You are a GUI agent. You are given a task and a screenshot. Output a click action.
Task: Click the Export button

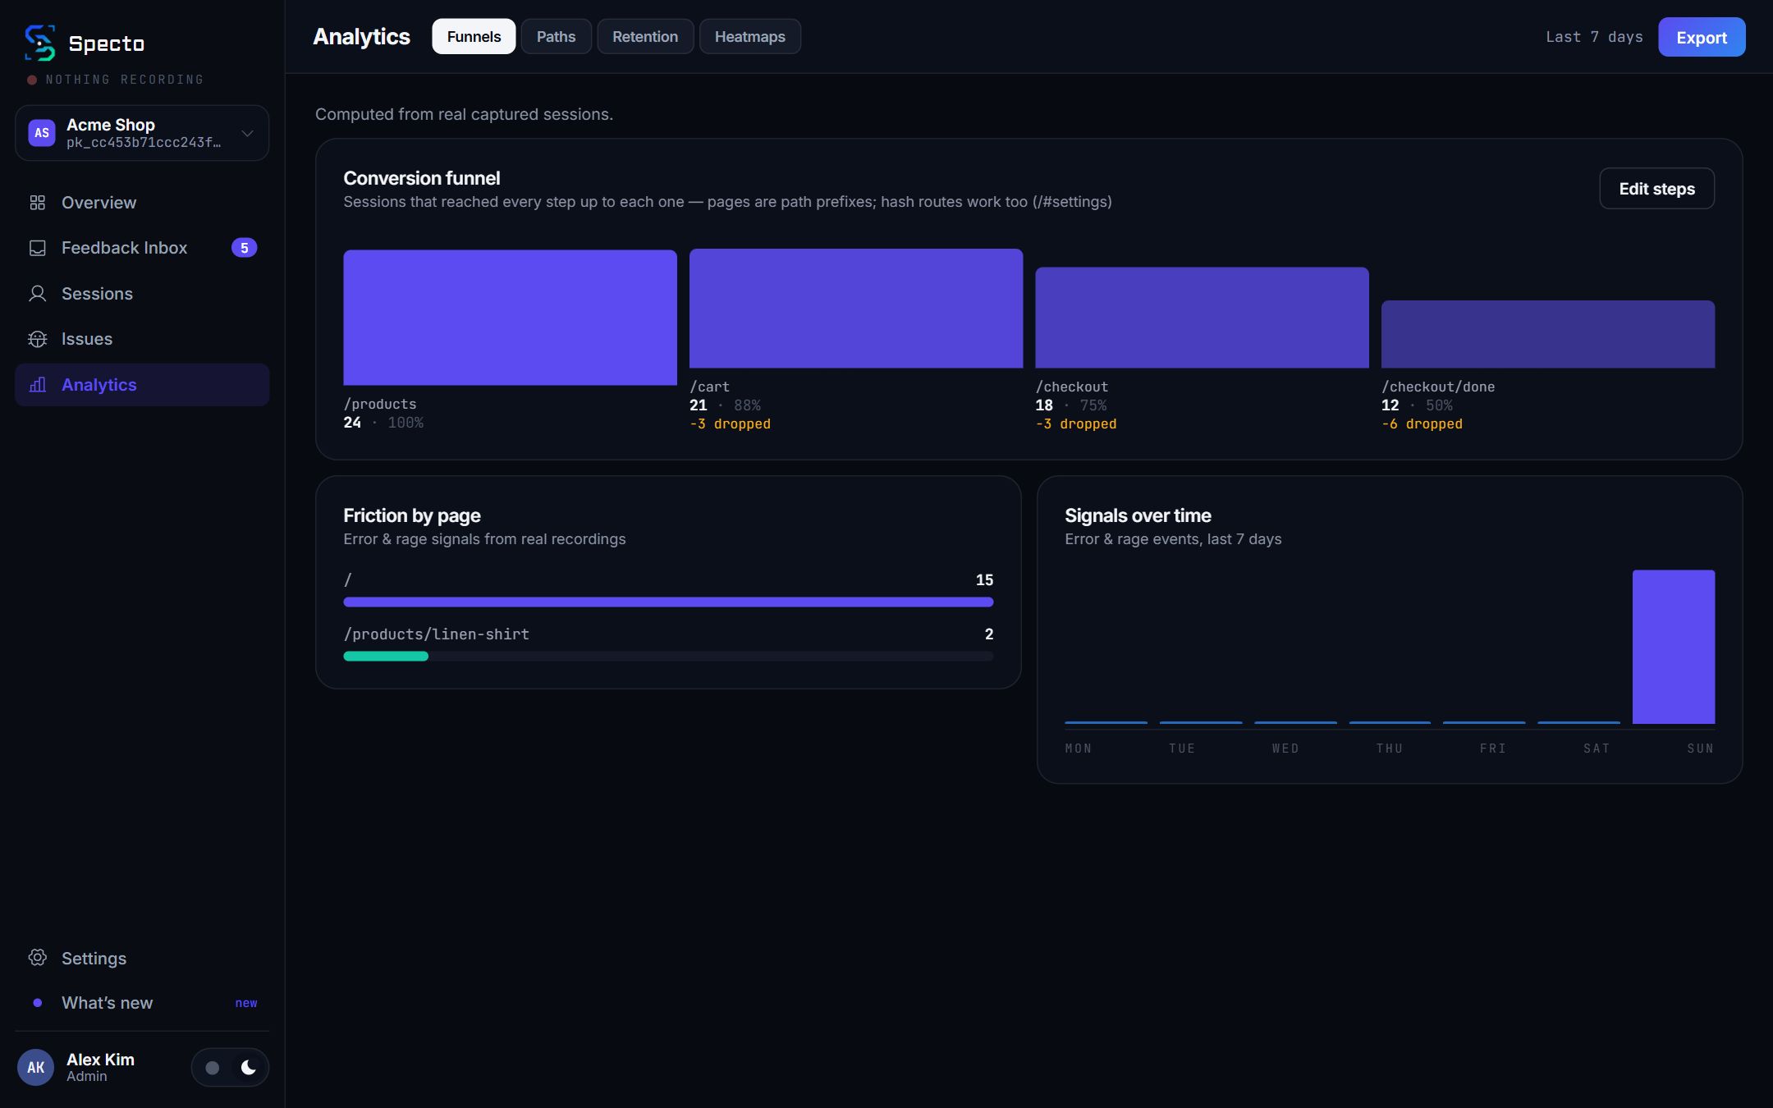click(x=1702, y=37)
